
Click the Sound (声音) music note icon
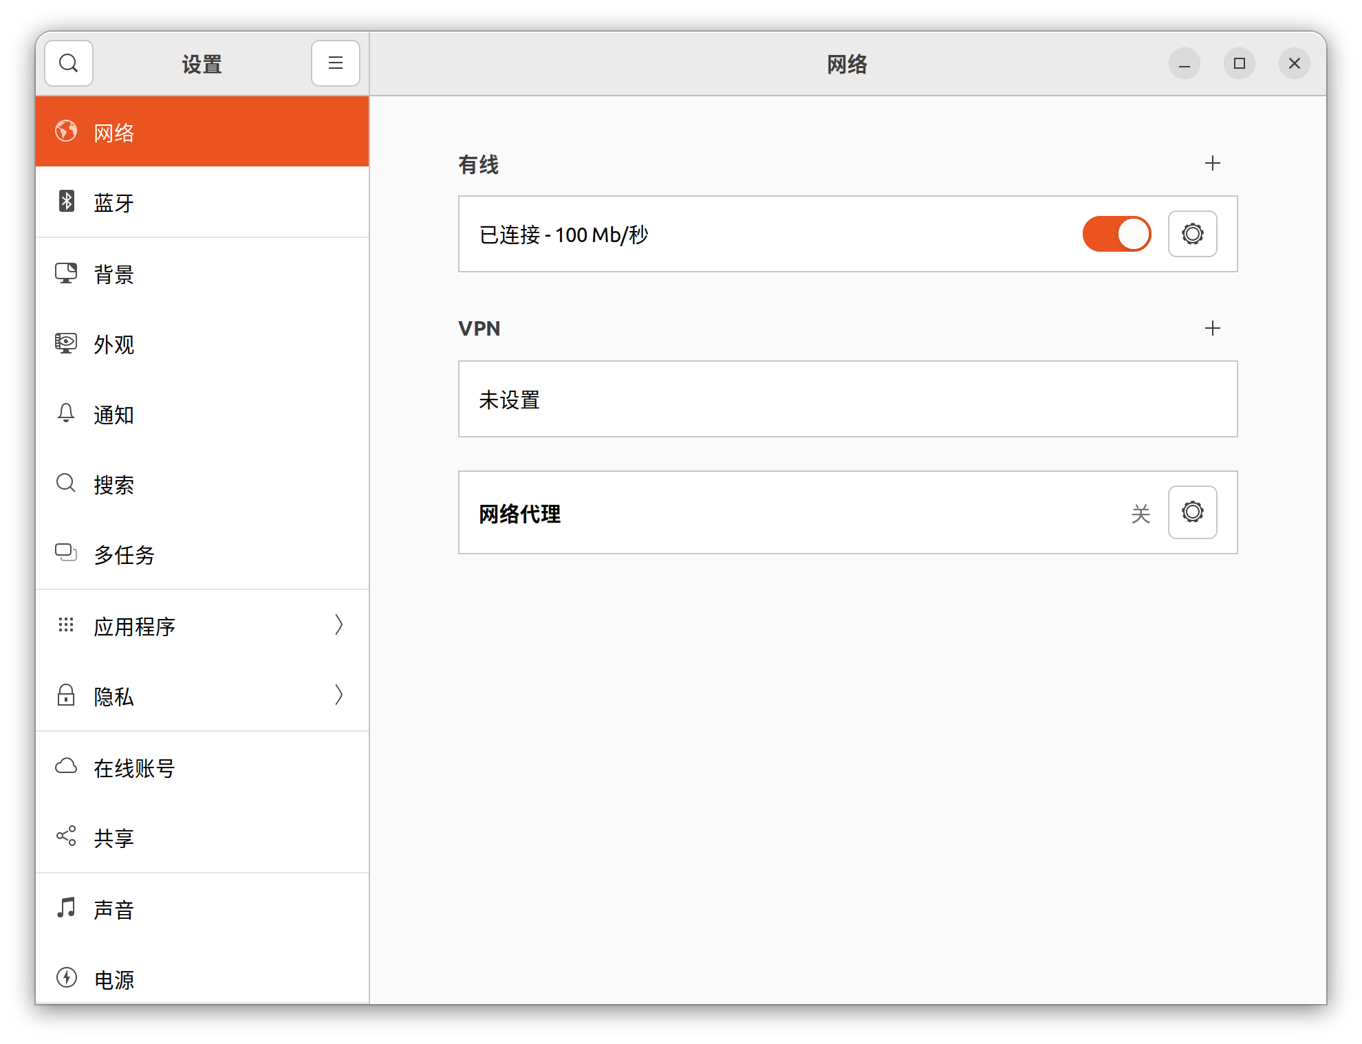(x=66, y=908)
